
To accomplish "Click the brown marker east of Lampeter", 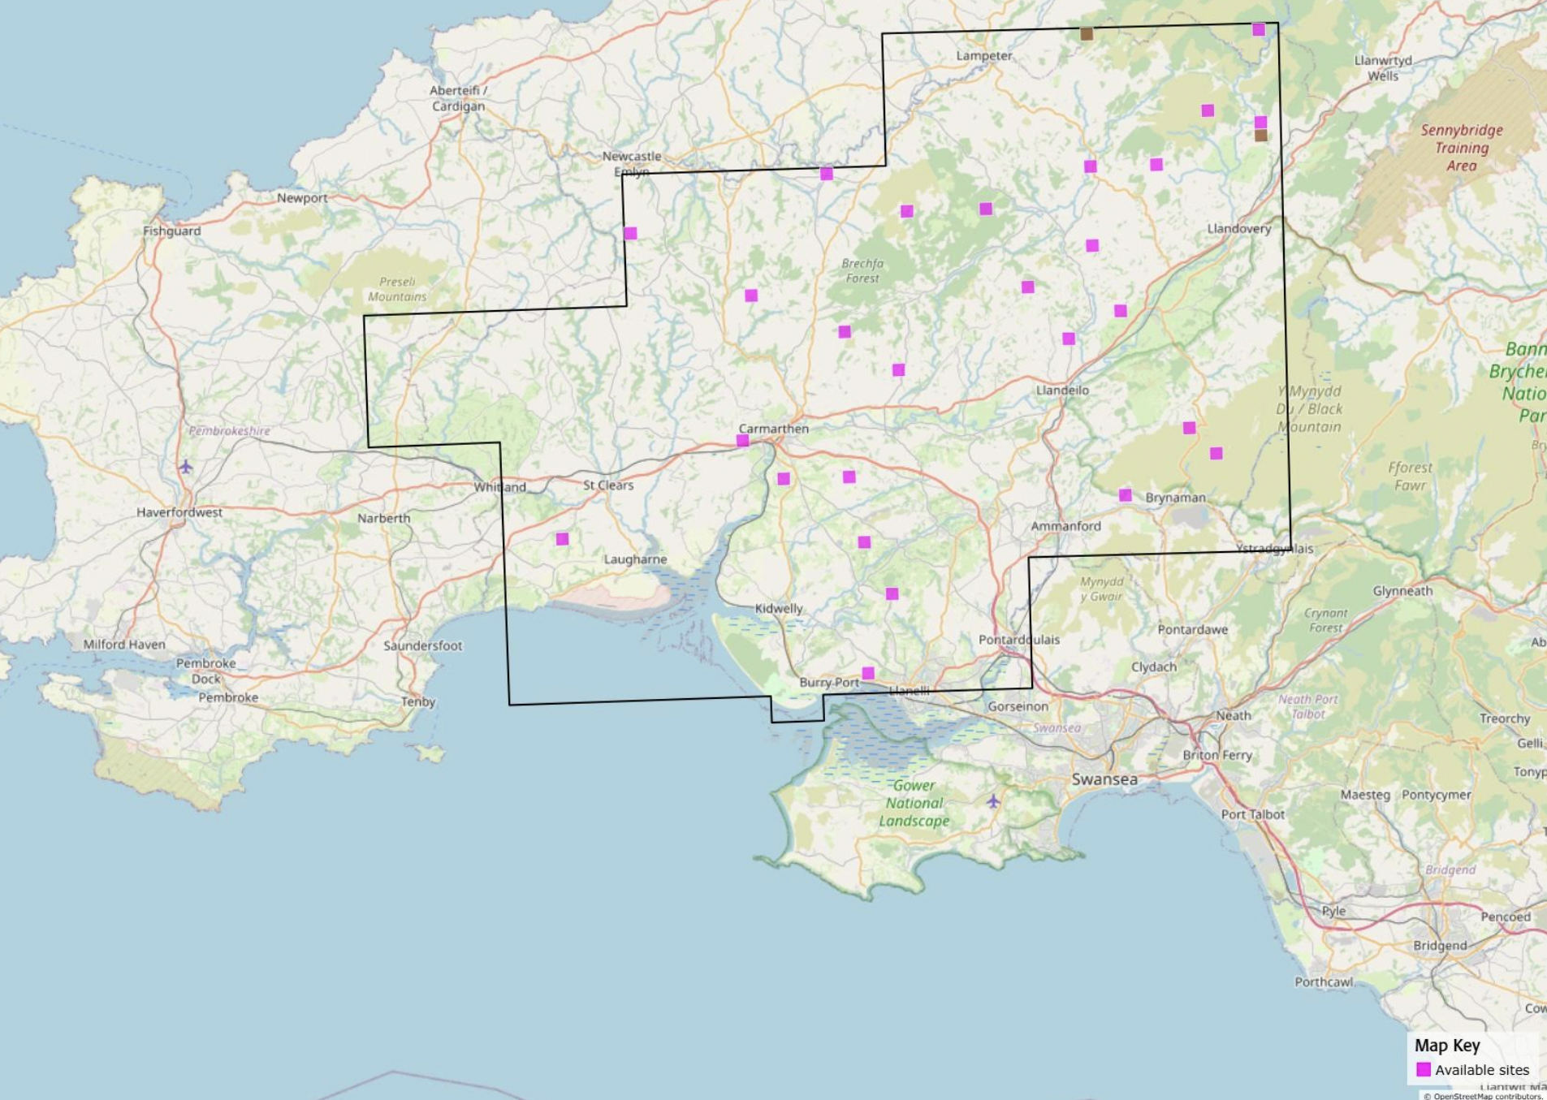I will [x=1087, y=34].
